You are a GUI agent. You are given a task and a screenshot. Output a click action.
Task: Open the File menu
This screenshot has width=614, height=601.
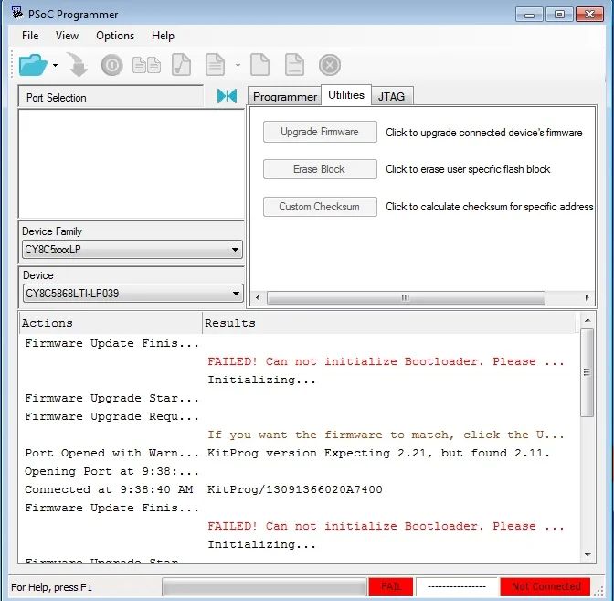[x=30, y=36]
